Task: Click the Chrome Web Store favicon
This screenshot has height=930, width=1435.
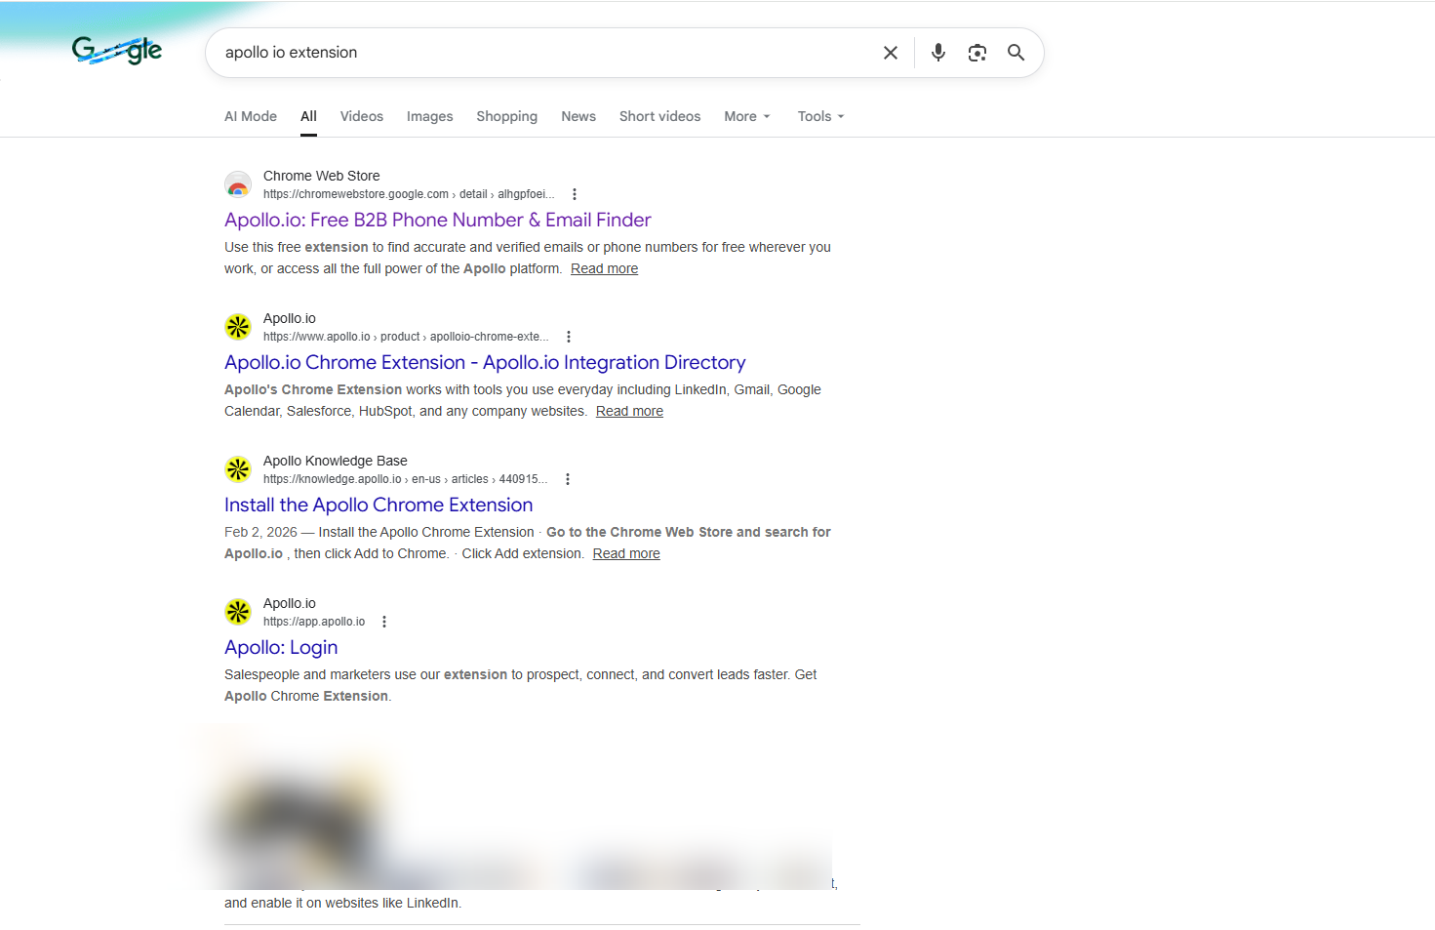Action: pos(238,184)
